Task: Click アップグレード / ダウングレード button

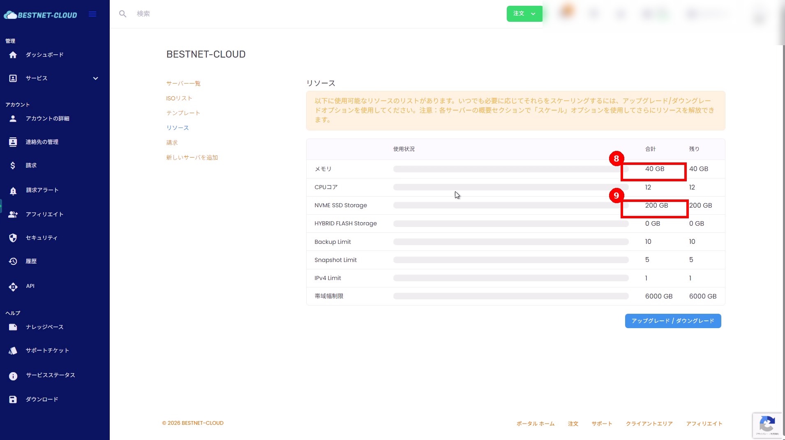Action: point(673,321)
